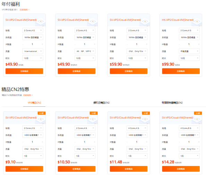The width and height of the screenshot is (206, 177).
Task: Click the $11.48 price text
Action: pyautogui.click(x=116, y=162)
